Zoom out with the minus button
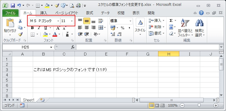 coord(182,105)
